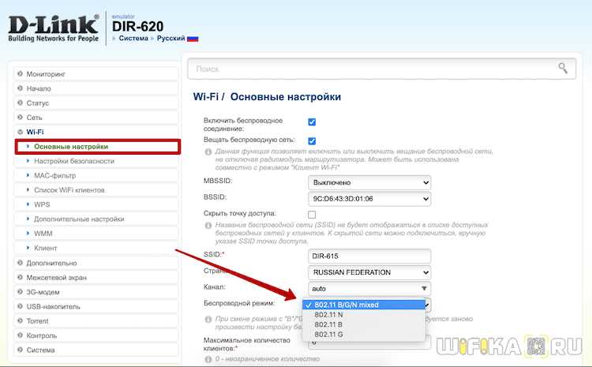Click the bullet icon beside Сеть
Viewport: 592px width, 367px height.
coord(20,117)
